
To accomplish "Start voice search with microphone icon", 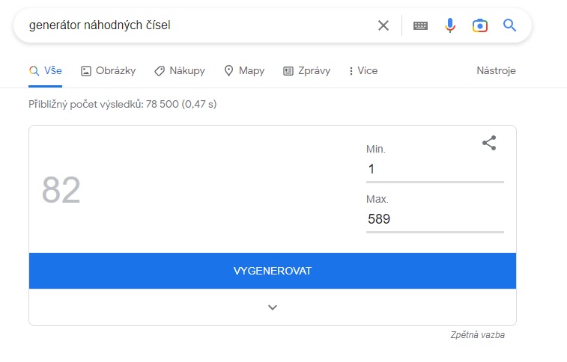I will coord(449,25).
